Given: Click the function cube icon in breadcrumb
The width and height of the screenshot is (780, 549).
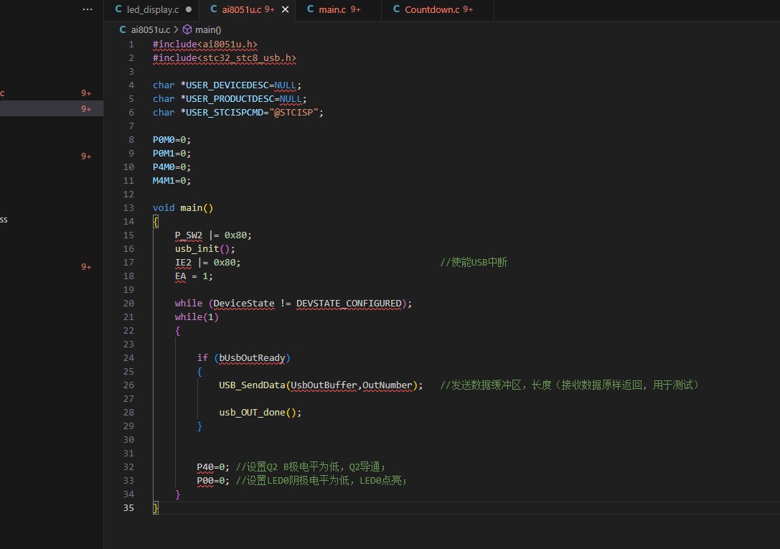Looking at the screenshot, I should (x=187, y=30).
